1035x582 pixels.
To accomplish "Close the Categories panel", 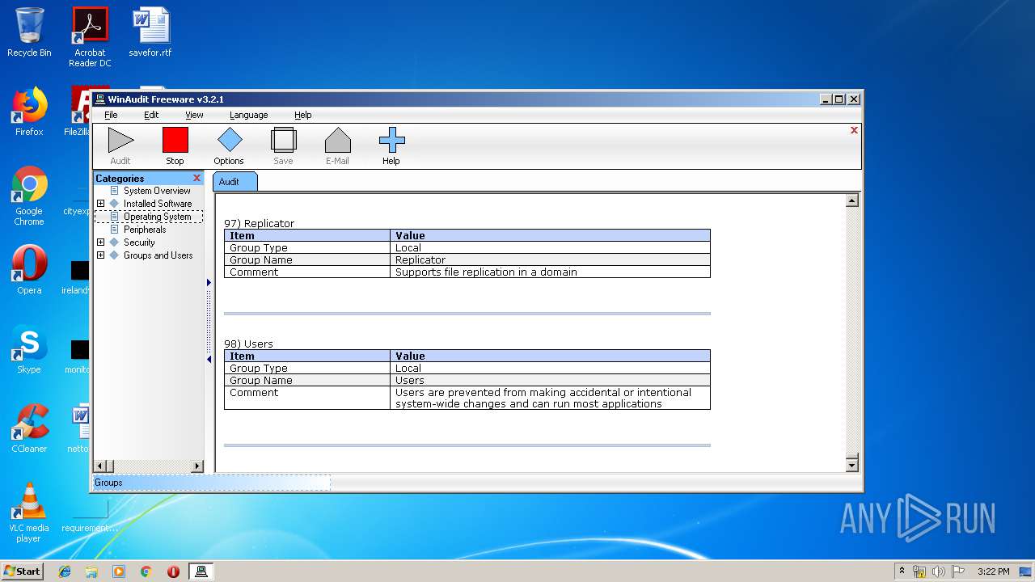I will 196,178.
